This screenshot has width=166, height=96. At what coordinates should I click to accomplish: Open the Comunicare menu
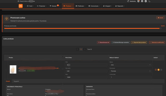(94, 6)
